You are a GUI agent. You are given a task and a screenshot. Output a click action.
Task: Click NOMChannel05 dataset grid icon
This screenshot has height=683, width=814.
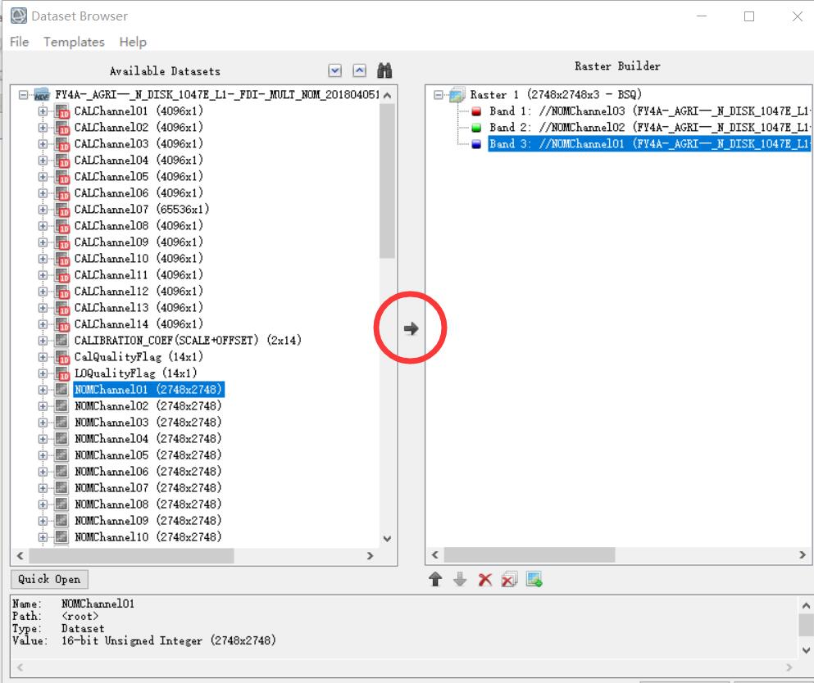(x=61, y=455)
